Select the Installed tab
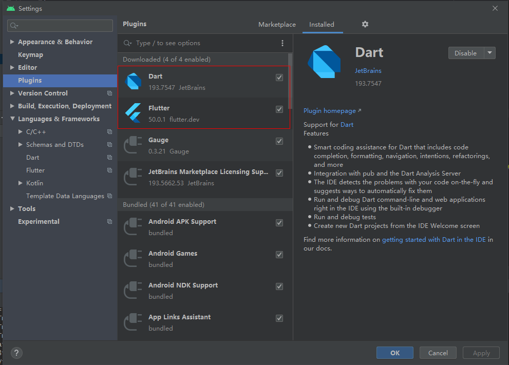Viewport: 509px width, 365px height. click(322, 25)
